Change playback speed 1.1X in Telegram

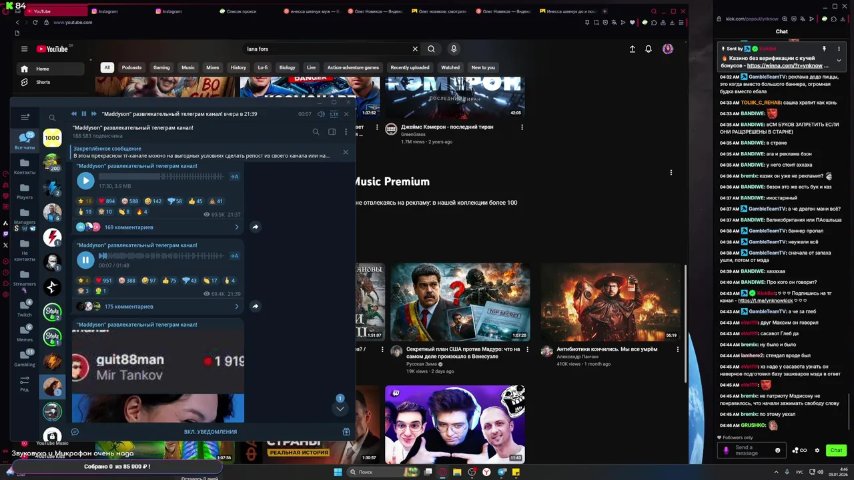coord(334,114)
